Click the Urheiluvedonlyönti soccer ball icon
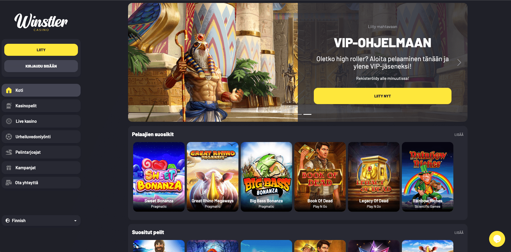This screenshot has width=511, height=252. coord(9,137)
